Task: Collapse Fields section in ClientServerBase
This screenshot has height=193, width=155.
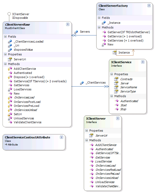Action: click(5, 37)
